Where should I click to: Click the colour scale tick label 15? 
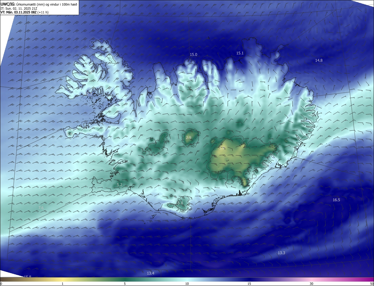click(249, 284)
